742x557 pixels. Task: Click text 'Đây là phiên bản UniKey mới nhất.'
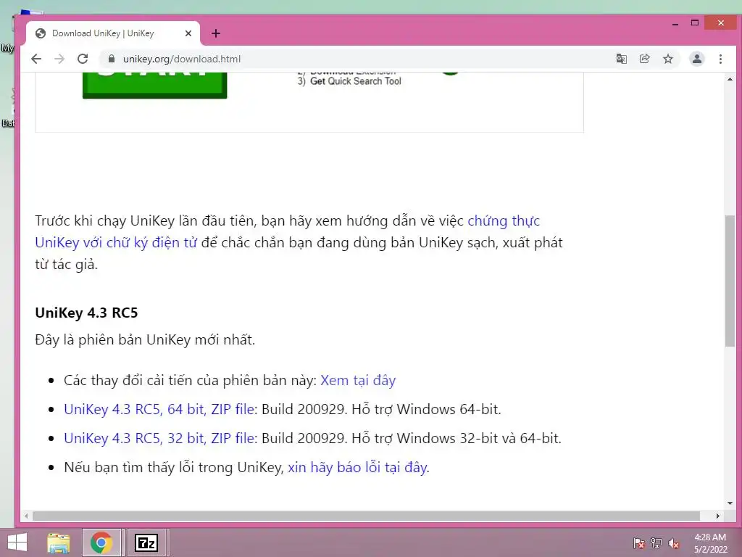pos(145,339)
